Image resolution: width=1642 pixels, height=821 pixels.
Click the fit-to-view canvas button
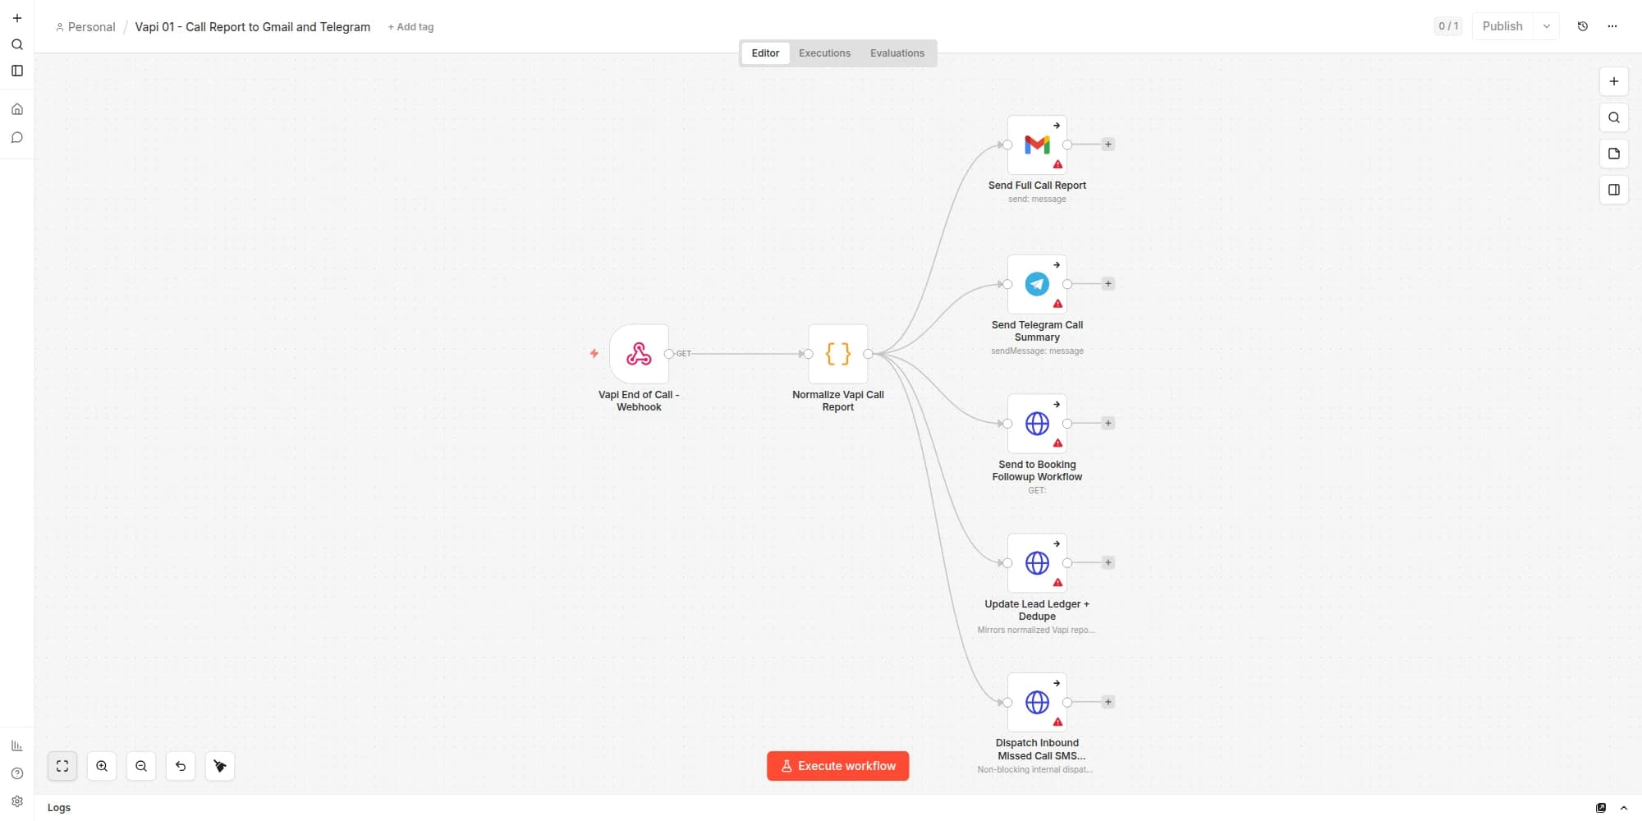pos(62,766)
